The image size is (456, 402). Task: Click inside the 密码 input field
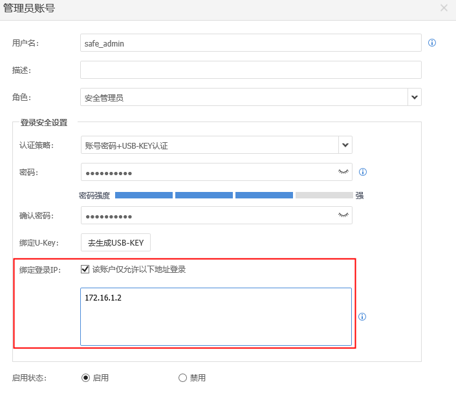[x=207, y=172]
